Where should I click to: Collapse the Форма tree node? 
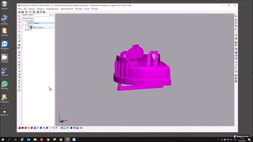coord(24,25)
